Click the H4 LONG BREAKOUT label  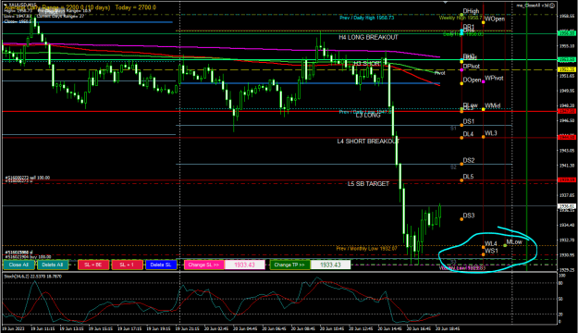click(368, 37)
